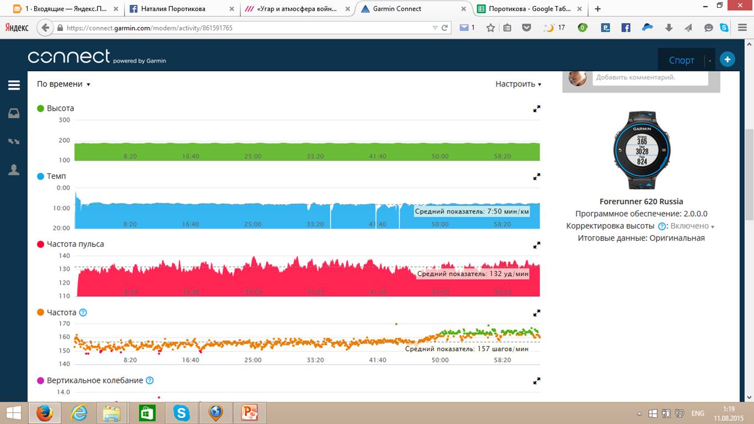Open the user profile icon in sidebar
Screen dimensions: 754x424
[x=14, y=170]
